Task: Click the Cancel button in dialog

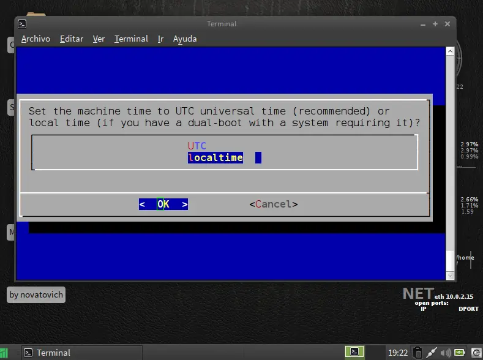Action: 274,204
